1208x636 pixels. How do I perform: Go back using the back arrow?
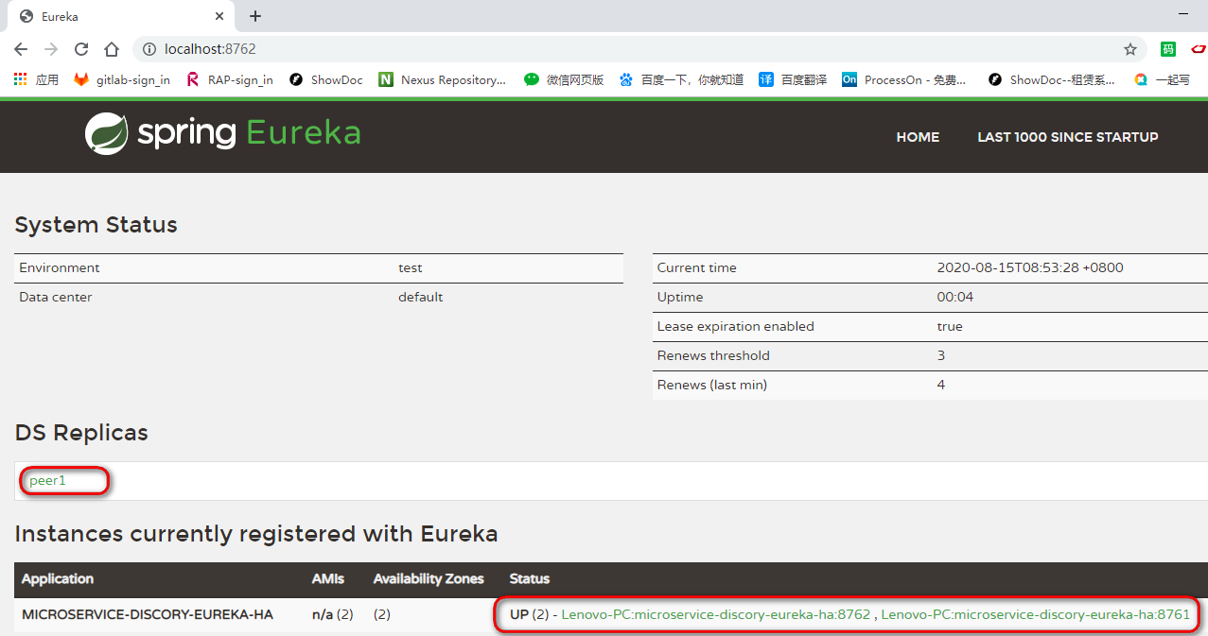click(x=20, y=48)
